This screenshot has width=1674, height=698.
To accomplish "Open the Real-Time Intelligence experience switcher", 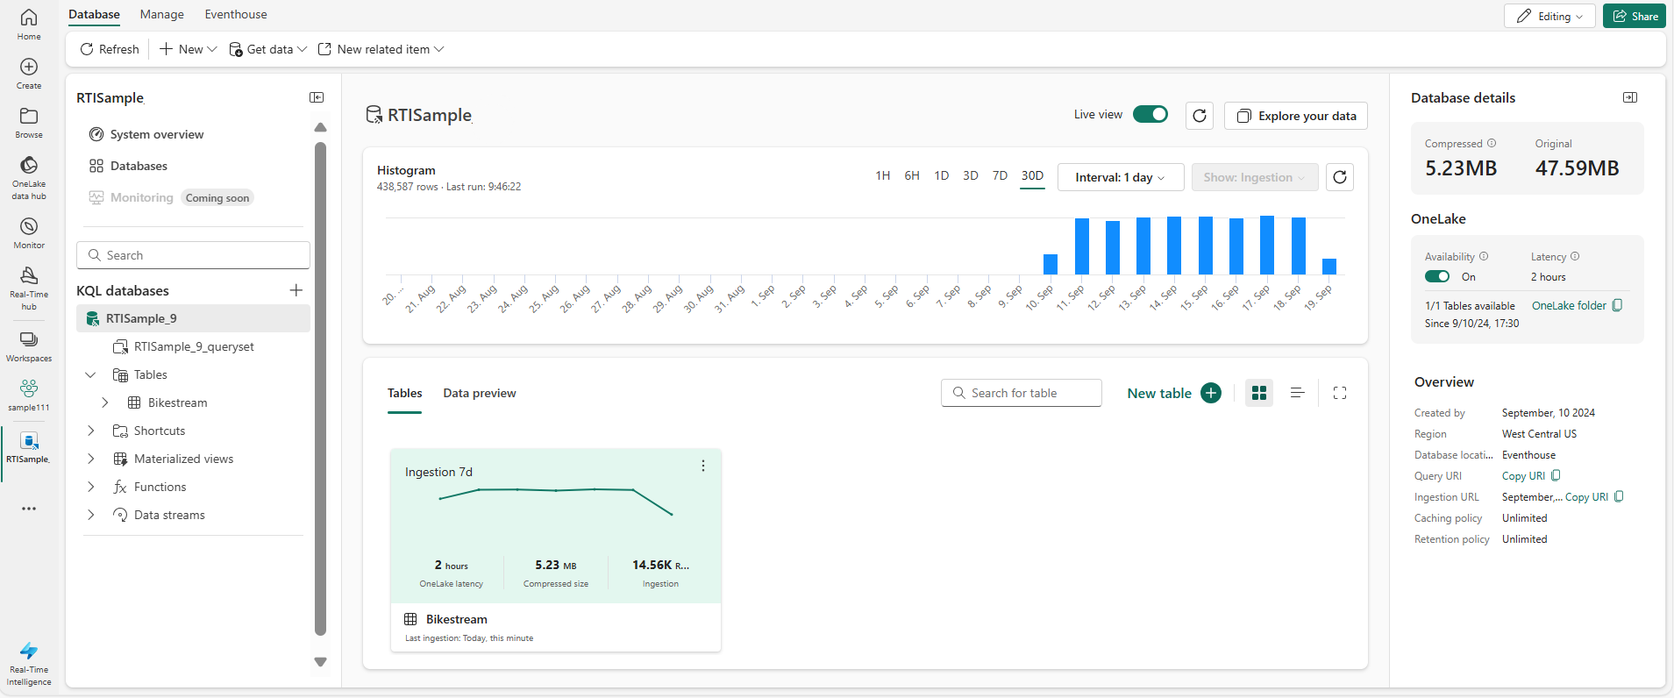I will (29, 663).
